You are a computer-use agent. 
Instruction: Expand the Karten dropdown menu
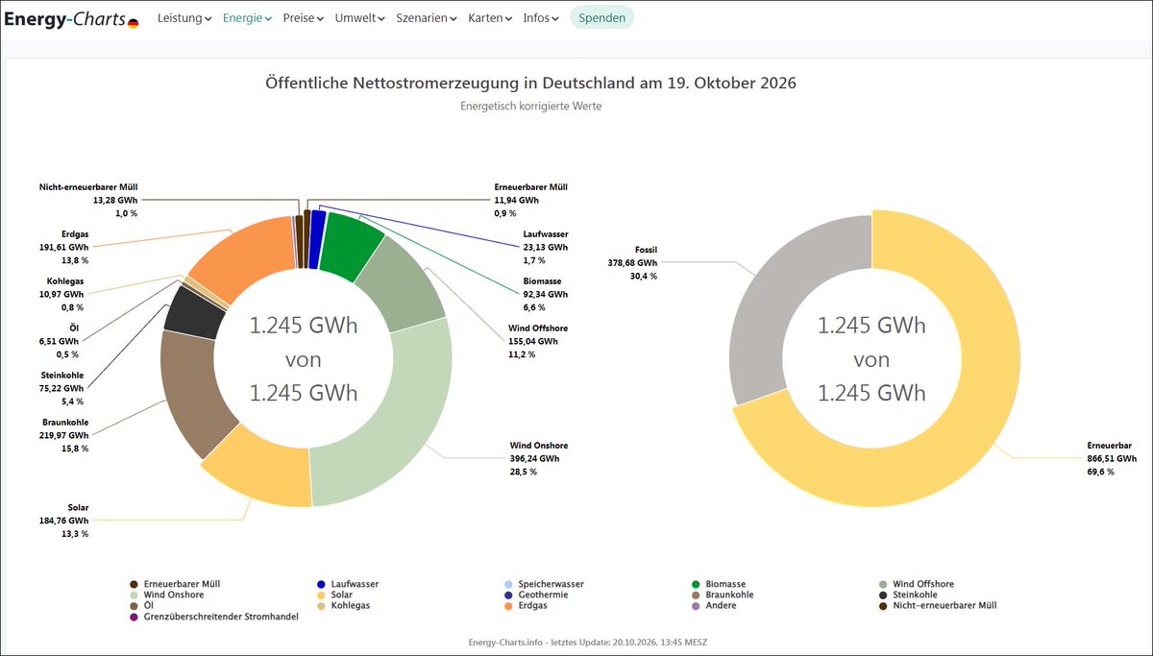pyautogui.click(x=490, y=18)
